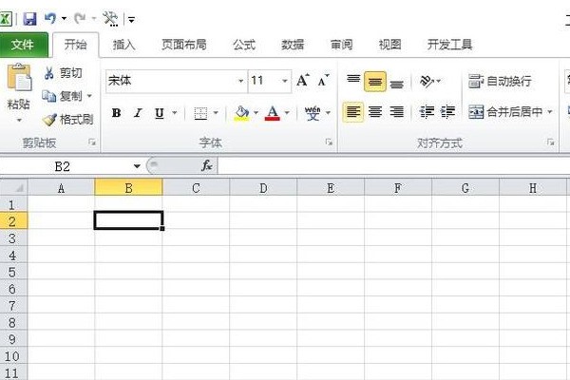The width and height of the screenshot is (570, 380).
Task: Expand the 粘贴 paste options arrow
Action: point(19,120)
